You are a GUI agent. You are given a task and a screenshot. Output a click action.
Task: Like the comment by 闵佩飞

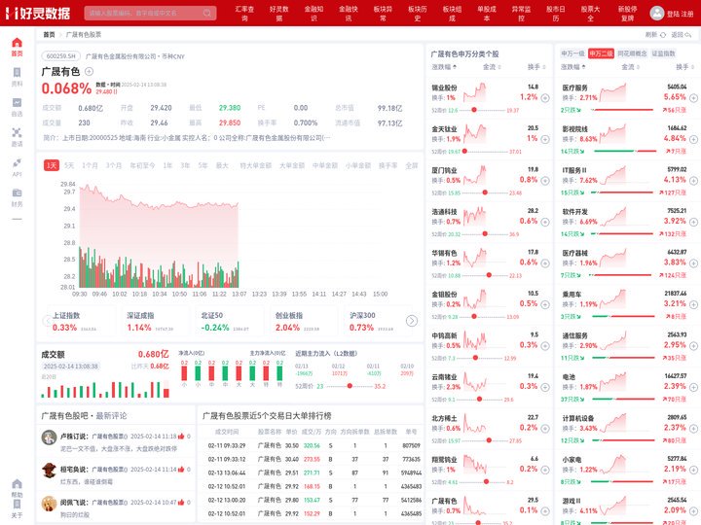pos(181,503)
